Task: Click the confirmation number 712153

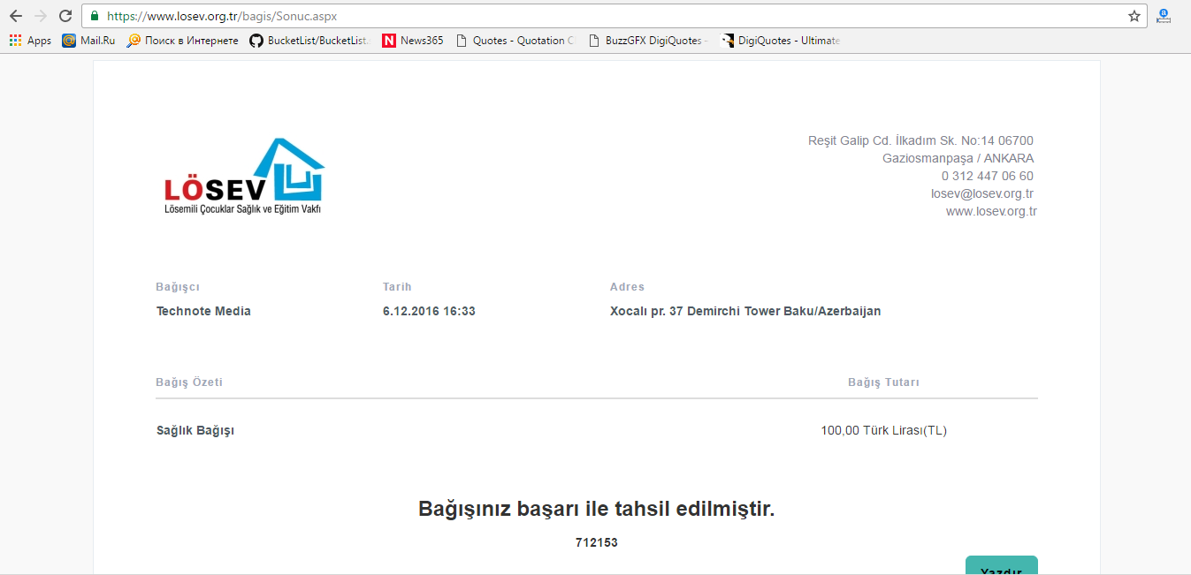Action: point(596,542)
